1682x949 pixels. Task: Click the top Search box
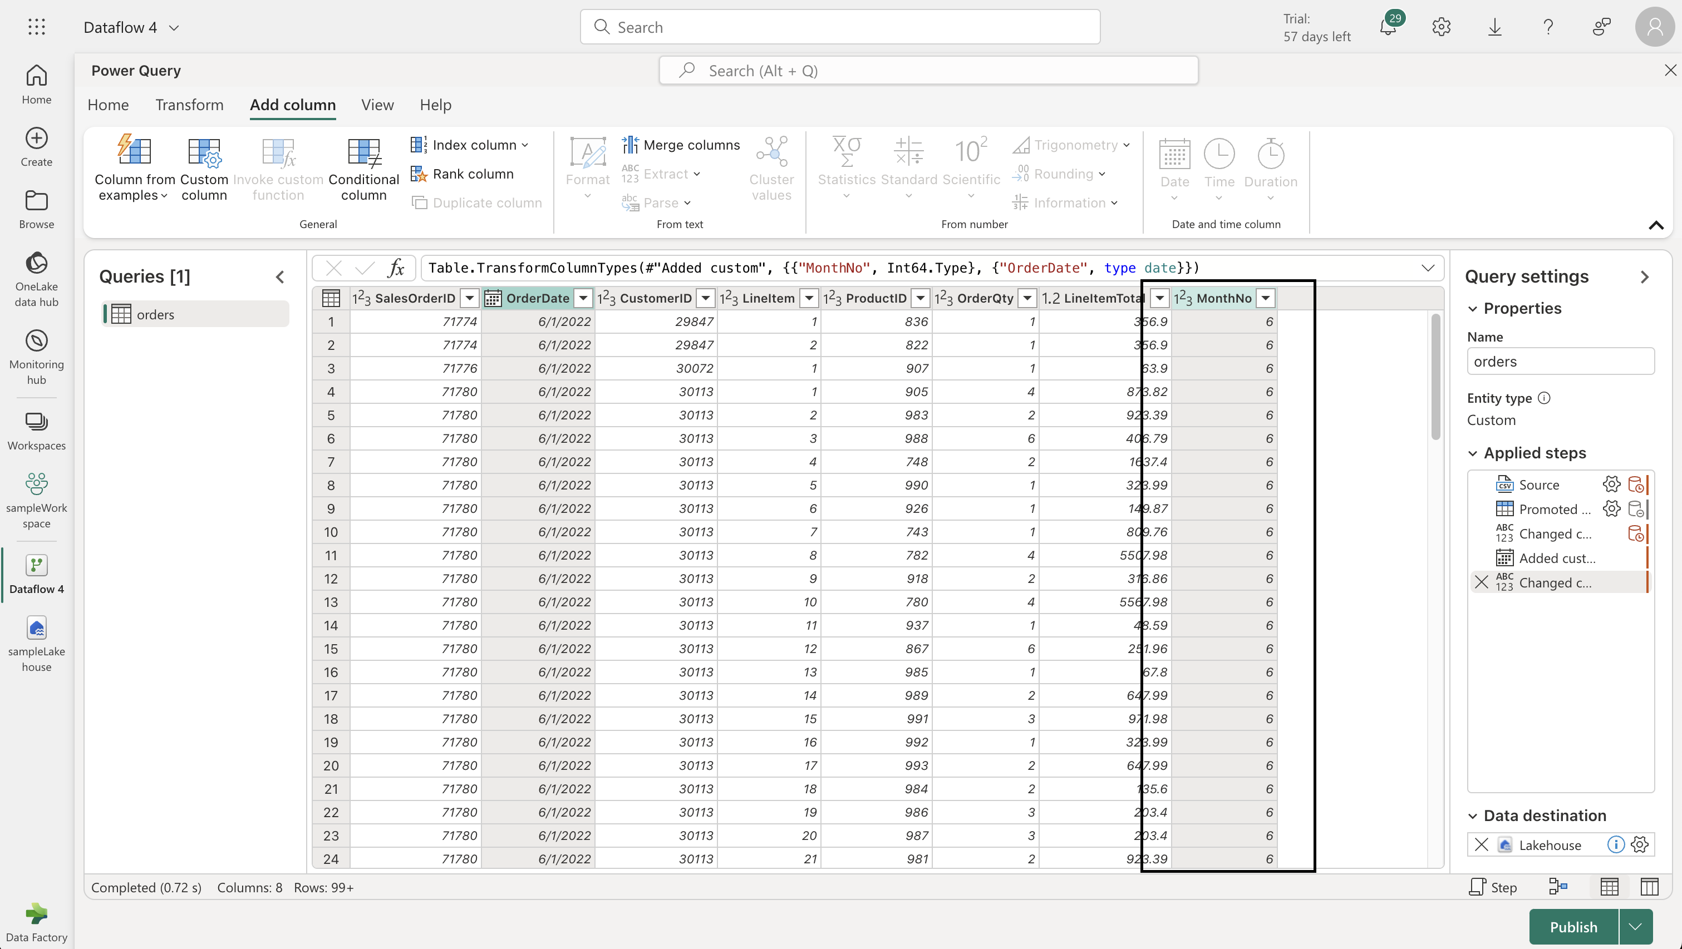[840, 27]
